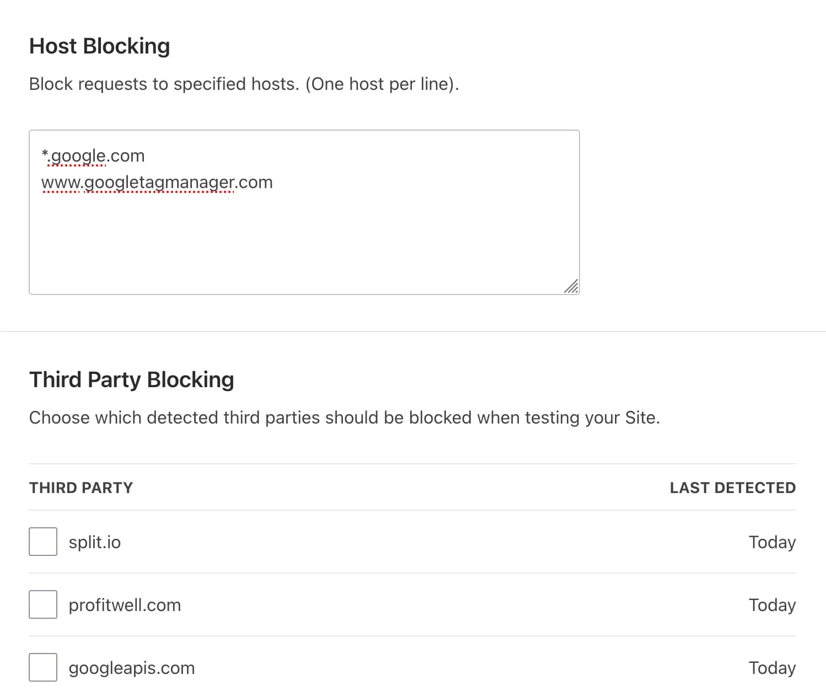Click Today next to googleapis.com
Screen dimensions: 826x696
tap(771, 667)
